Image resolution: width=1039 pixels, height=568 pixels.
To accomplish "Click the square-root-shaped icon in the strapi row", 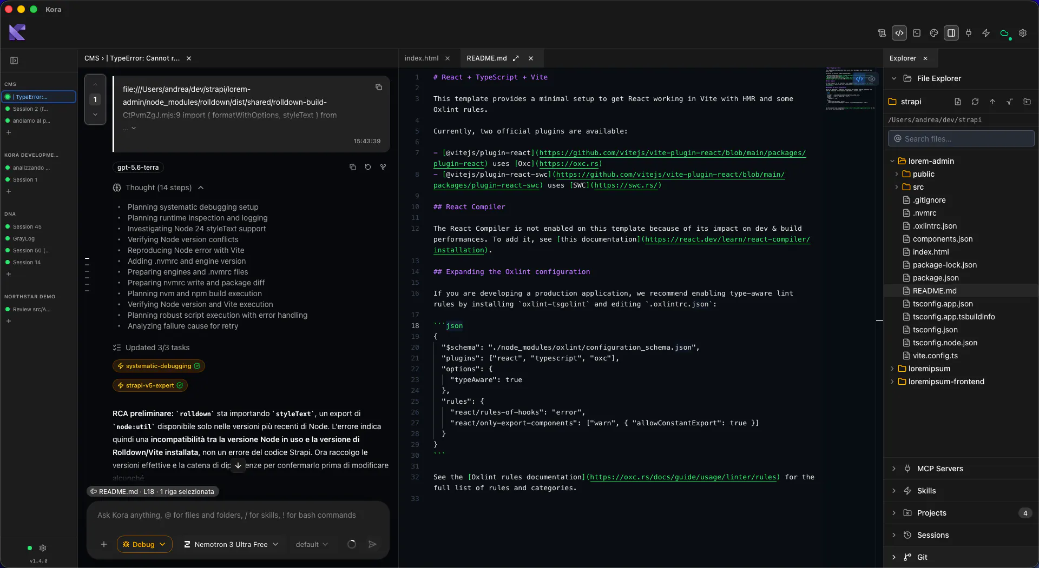I will (x=1010, y=102).
